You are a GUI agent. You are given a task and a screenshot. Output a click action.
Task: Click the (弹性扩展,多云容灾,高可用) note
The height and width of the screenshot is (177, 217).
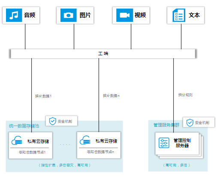click(x=64, y=165)
